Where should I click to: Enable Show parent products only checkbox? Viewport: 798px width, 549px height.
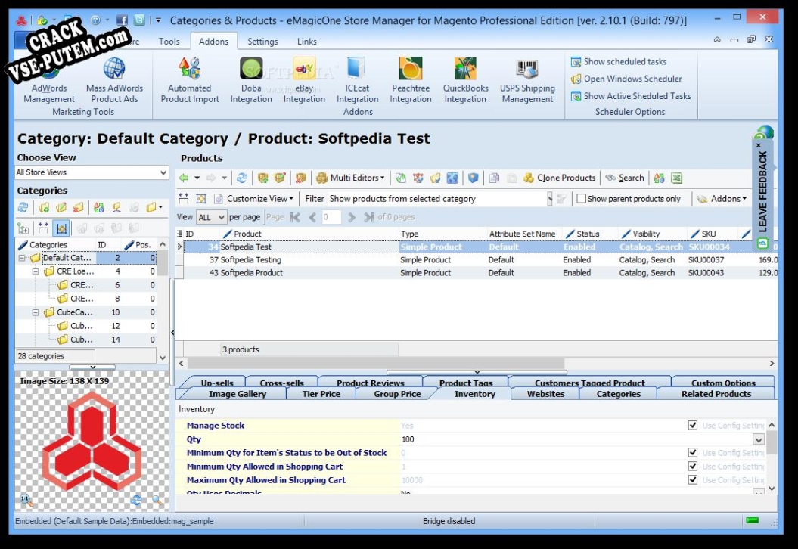tap(582, 199)
